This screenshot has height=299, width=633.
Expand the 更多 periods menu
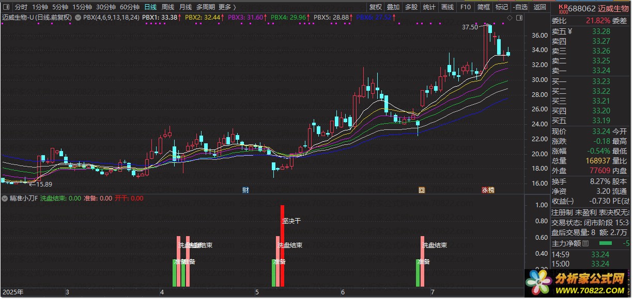227,7
